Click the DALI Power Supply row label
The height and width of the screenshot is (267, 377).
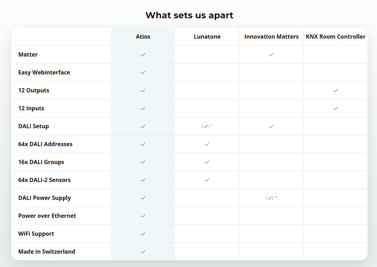point(45,198)
